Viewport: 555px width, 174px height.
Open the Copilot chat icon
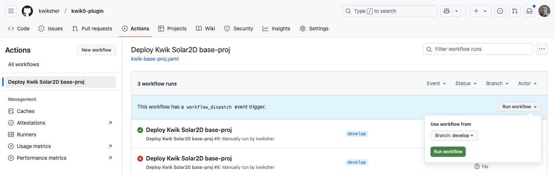click(x=446, y=11)
